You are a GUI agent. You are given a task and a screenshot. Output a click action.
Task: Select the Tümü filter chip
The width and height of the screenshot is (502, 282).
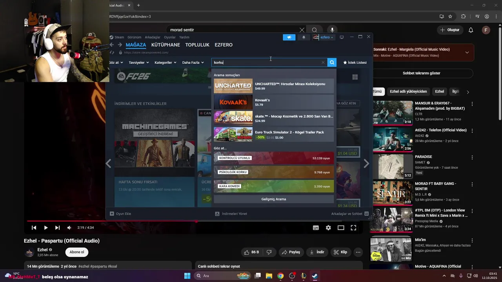tap(377, 92)
